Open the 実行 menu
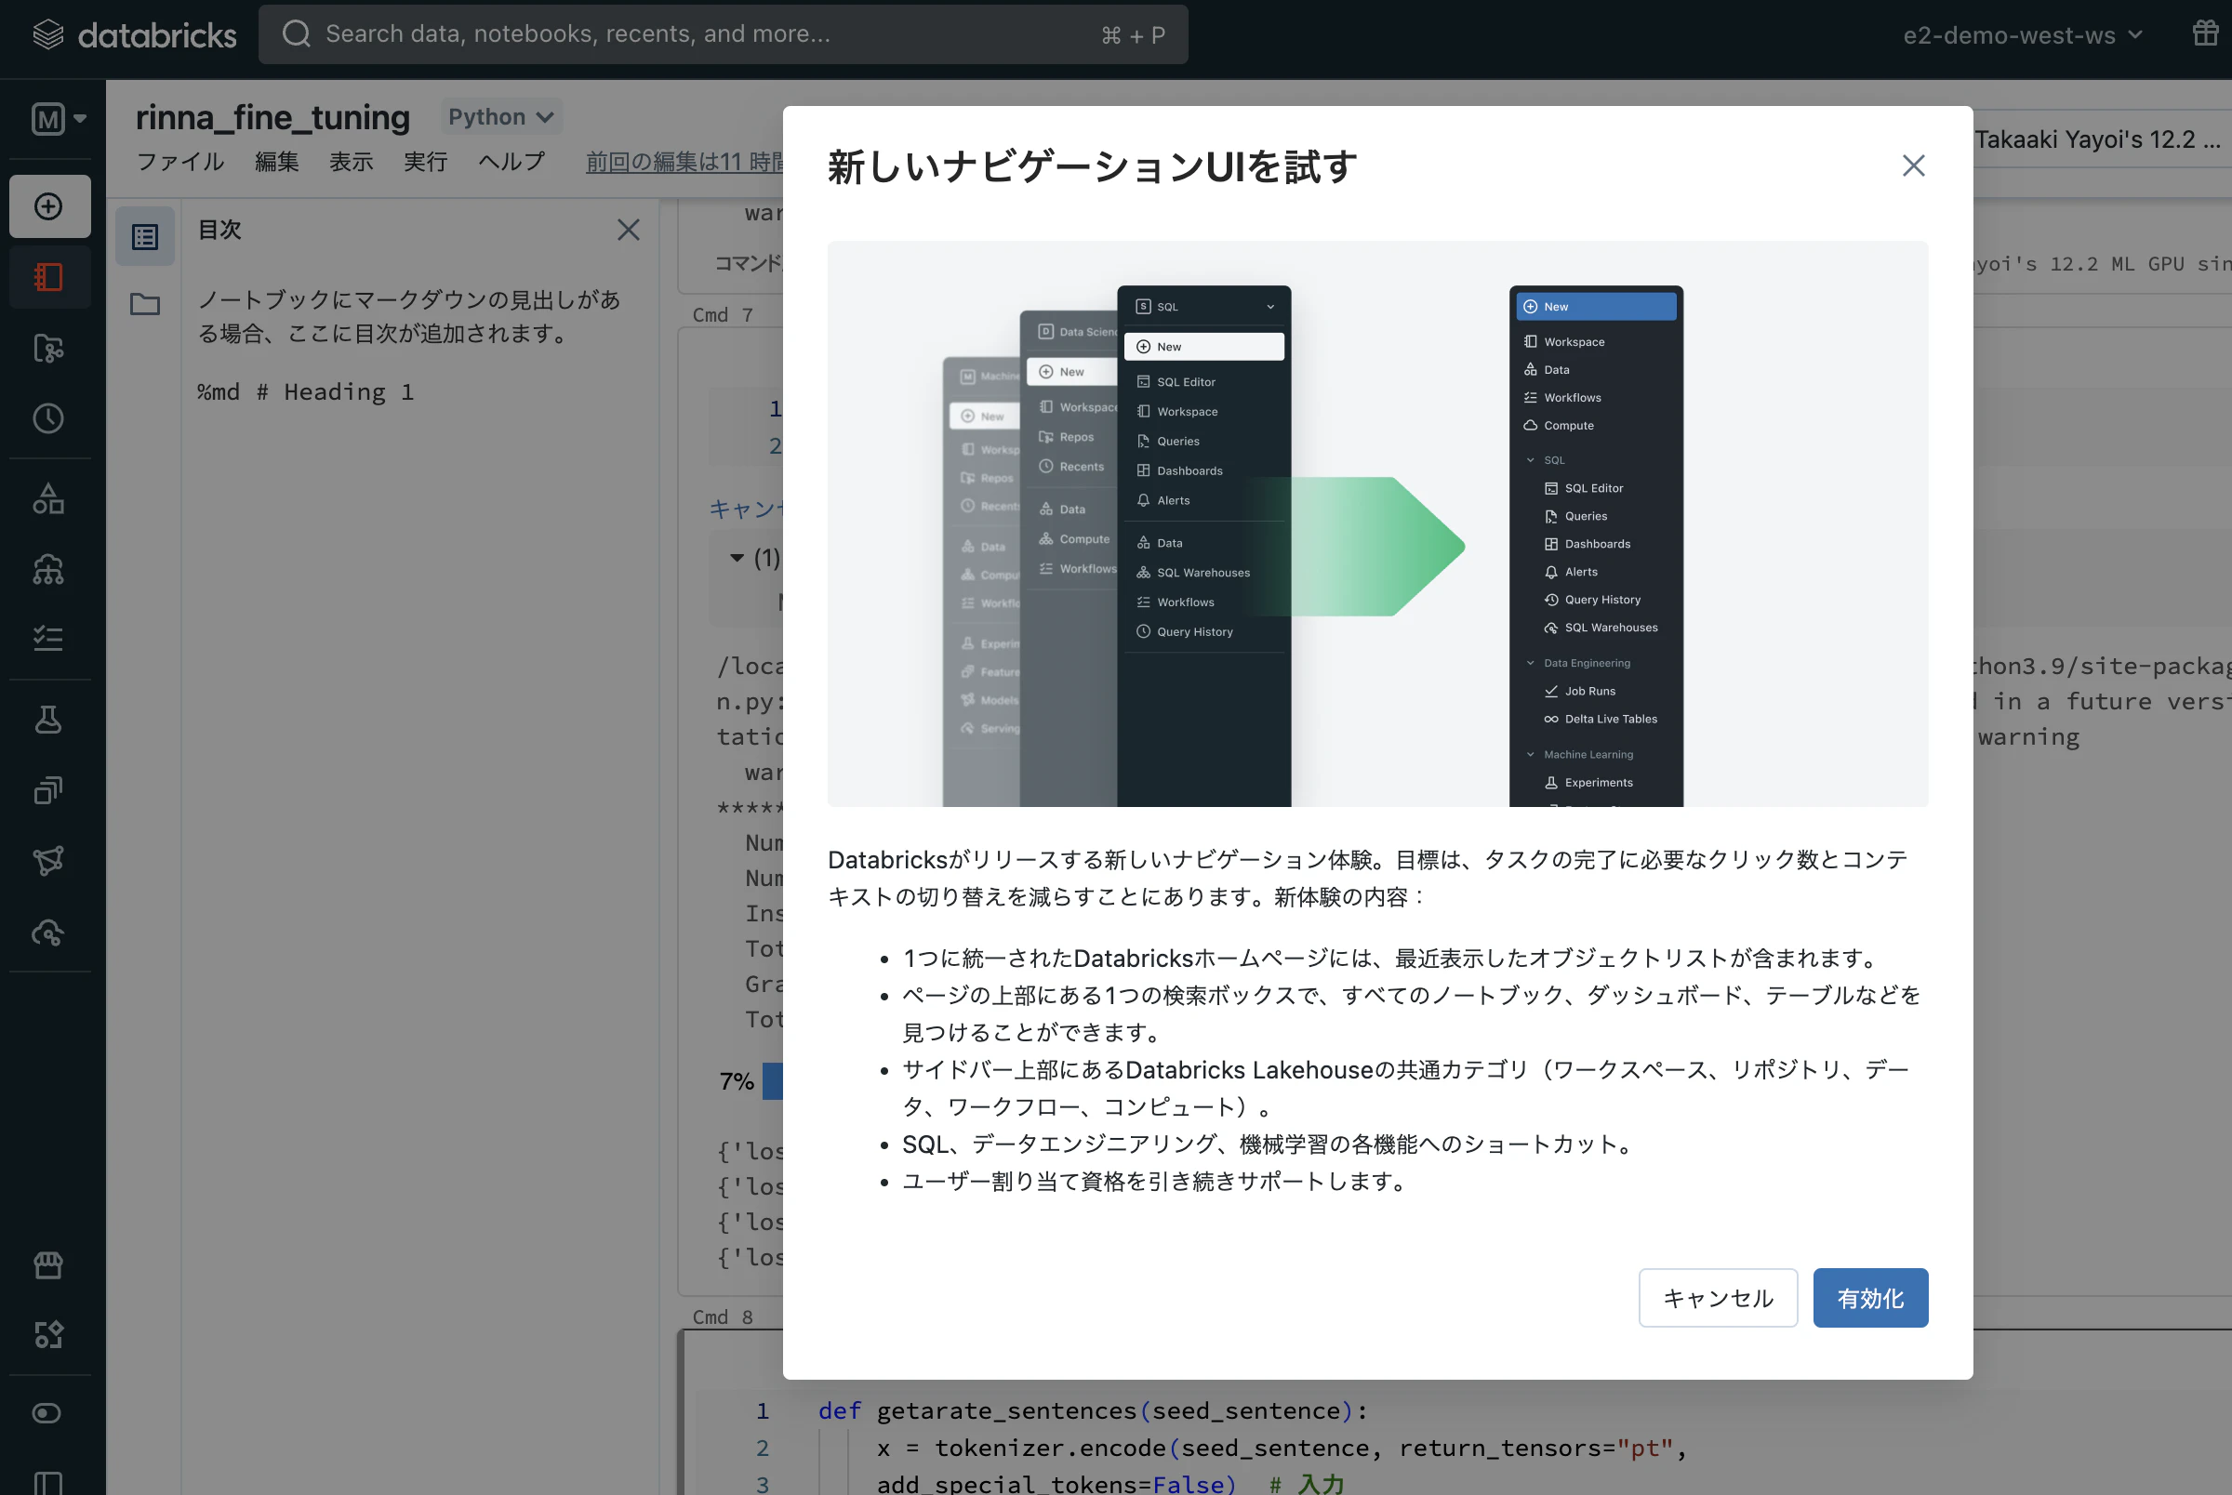The height and width of the screenshot is (1495, 2232). (425, 162)
